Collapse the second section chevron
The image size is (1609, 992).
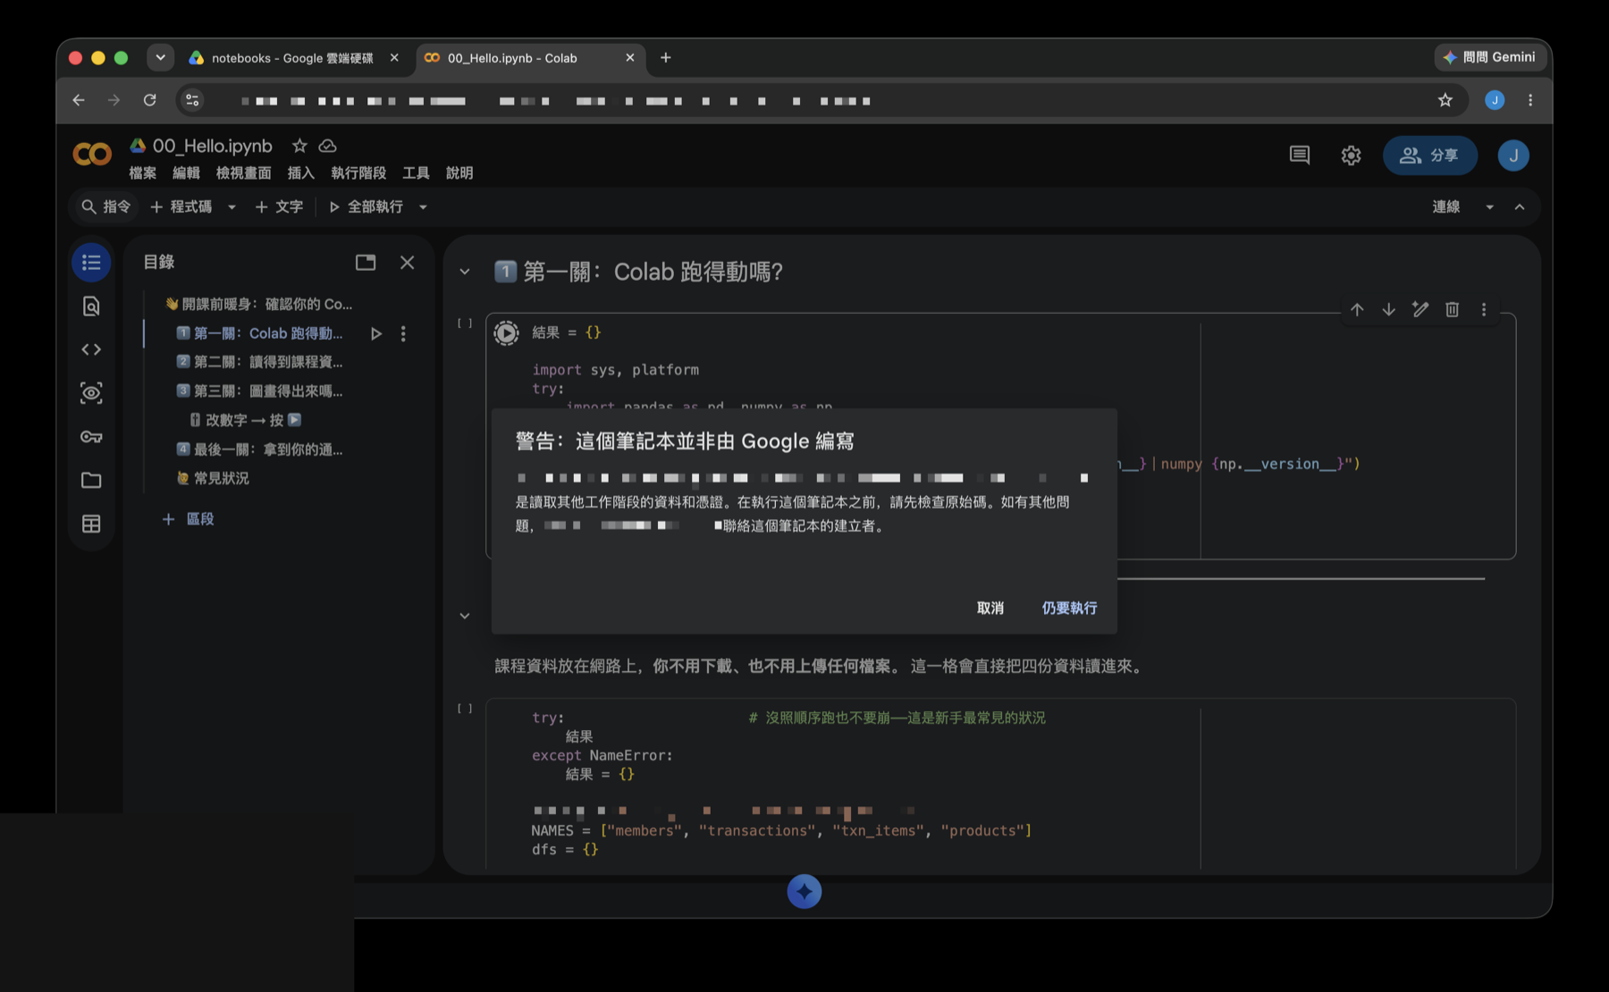click(465, 616)
